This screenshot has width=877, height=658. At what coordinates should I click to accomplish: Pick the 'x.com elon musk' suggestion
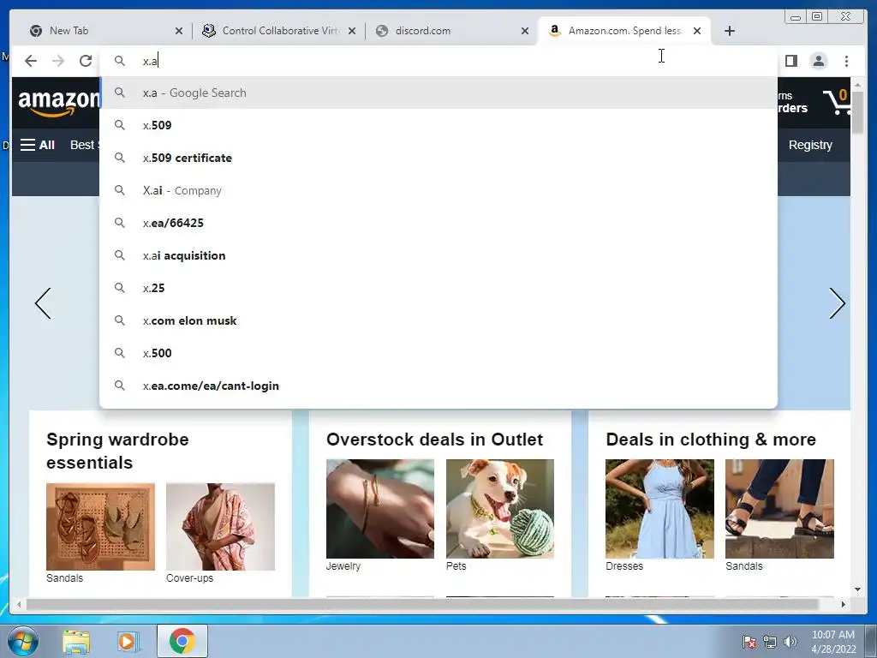click(438, 320)
